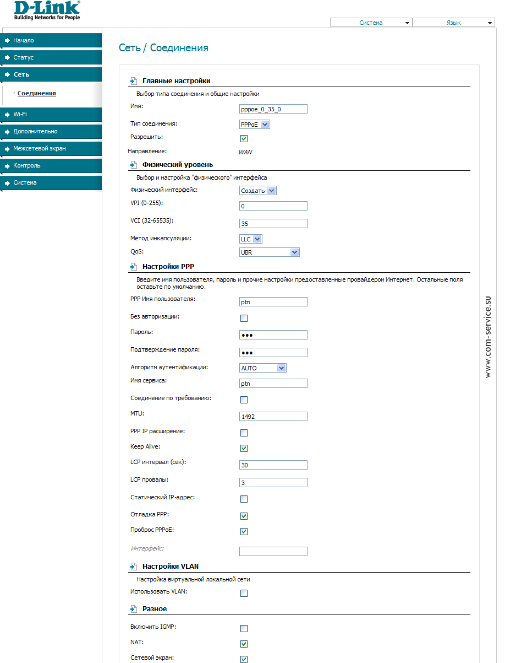
Task: Click LCP провалы field
Action: tap(273, 483)
